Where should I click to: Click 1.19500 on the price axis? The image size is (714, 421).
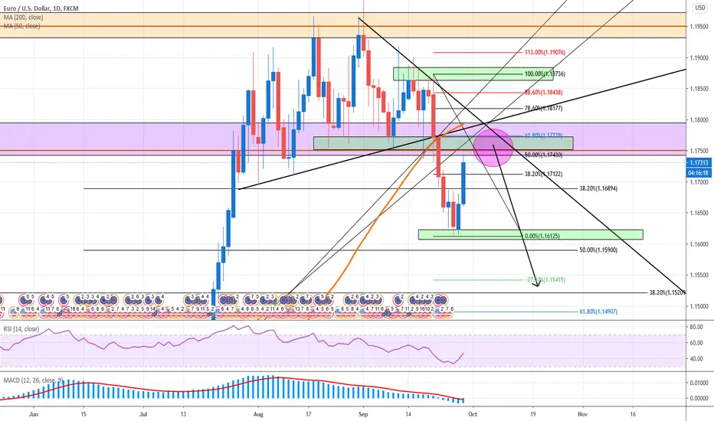pyautogui.click(x=699, y=27)
